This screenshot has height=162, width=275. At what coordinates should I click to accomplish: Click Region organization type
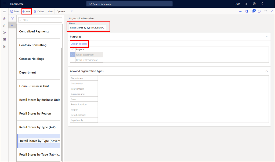(x=84, y=110)
